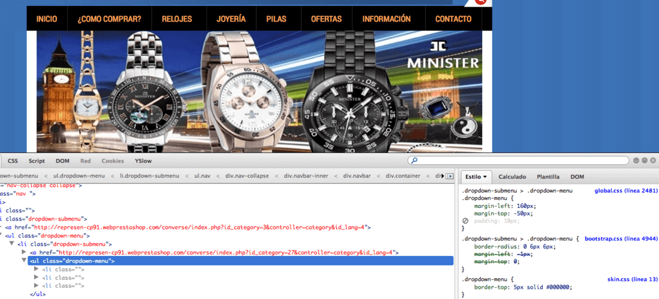659x299 pixels.
Task: Click the magnifier icon in Firebug search box
Action: click(x=415, y=161)
